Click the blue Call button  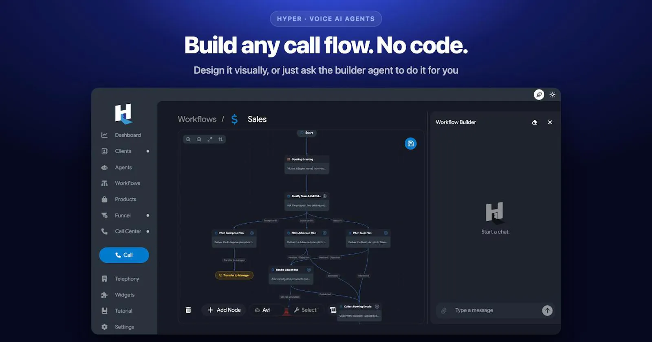tap(124, 255)
